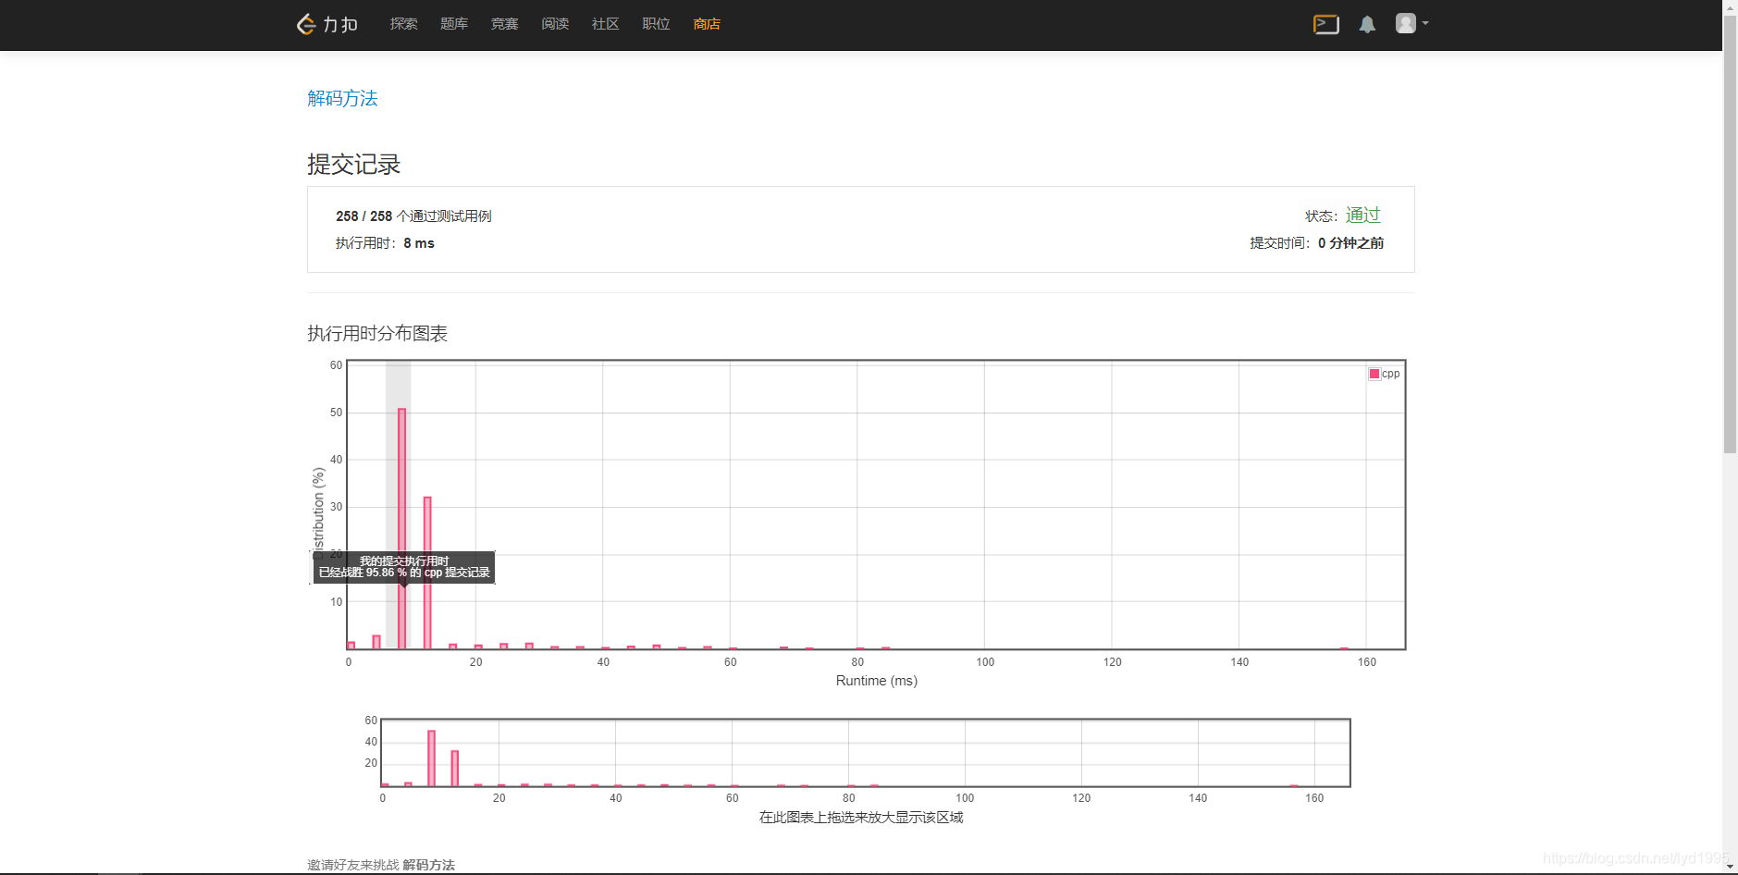This screenshot has width=1738, height=875.
Task: Open the 社区 menu item
Action: click(605, 24)
